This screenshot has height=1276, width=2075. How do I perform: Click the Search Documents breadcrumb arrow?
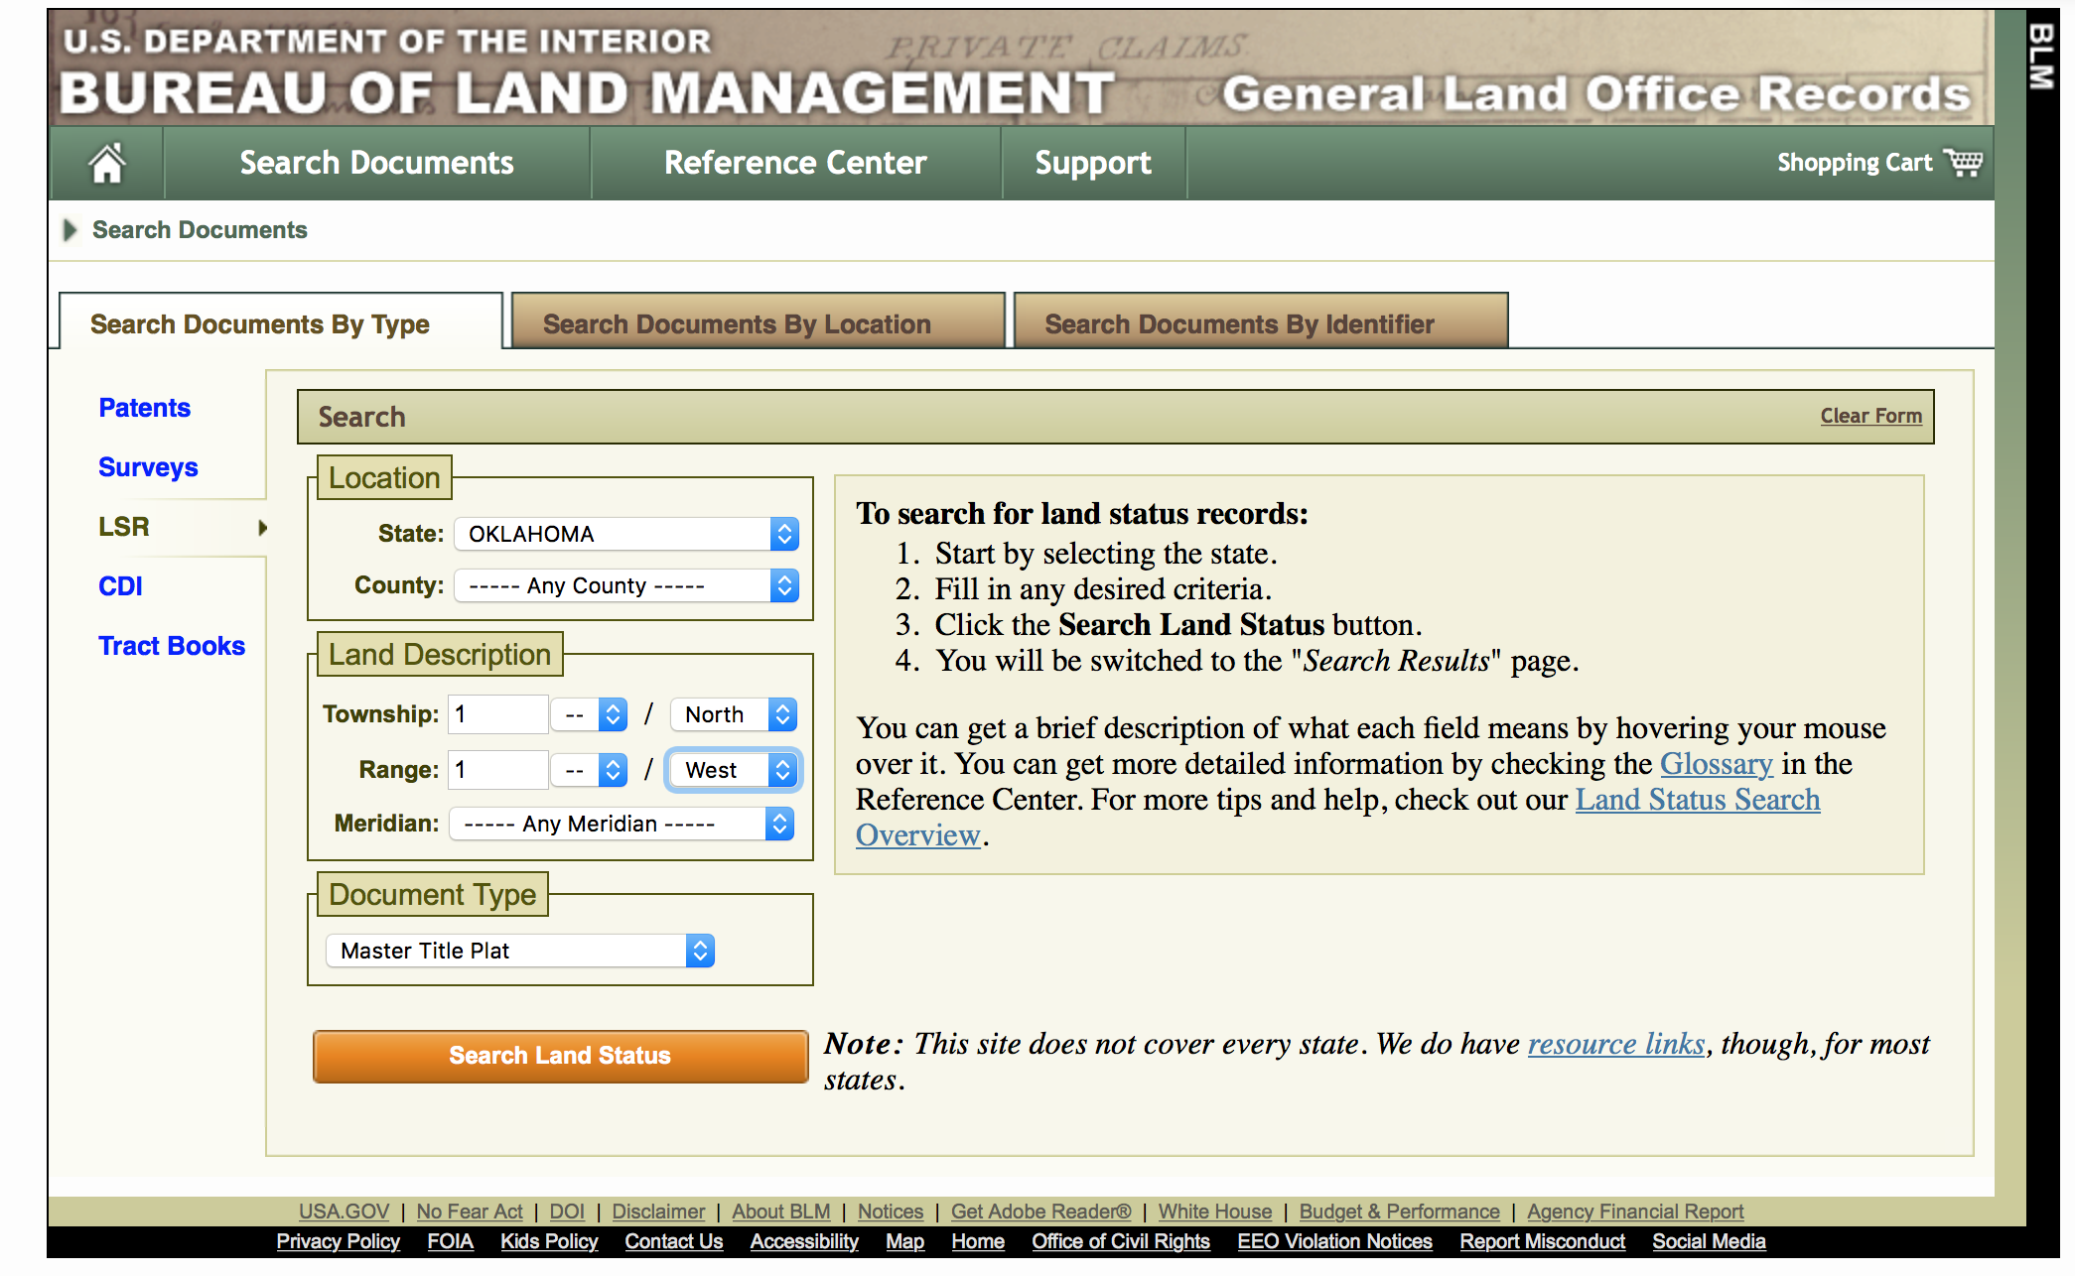pos(69,230)
